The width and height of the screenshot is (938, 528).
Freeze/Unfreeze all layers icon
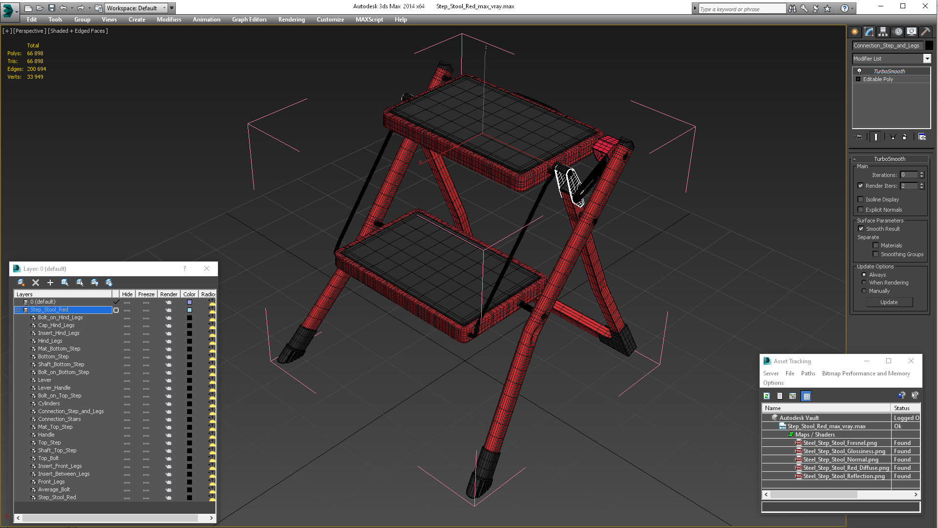click(109, 283)
